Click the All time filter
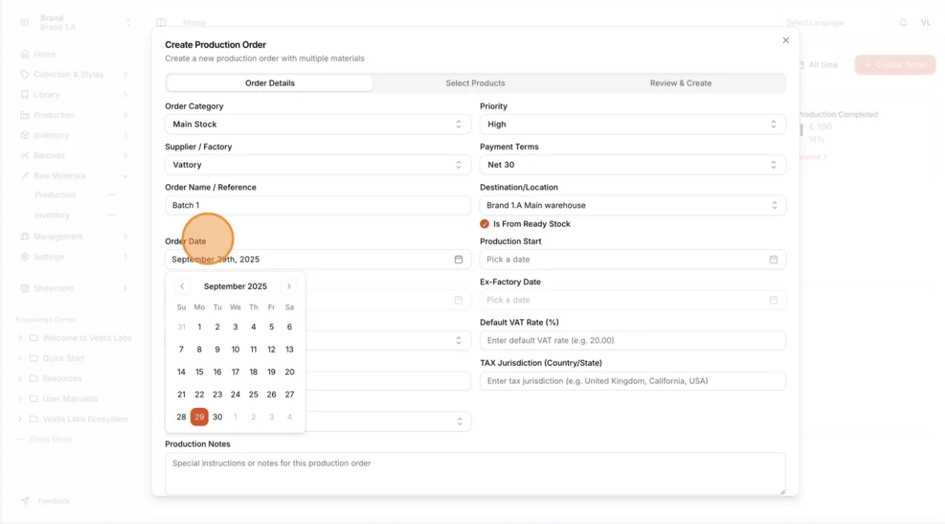 pos(818,65)
